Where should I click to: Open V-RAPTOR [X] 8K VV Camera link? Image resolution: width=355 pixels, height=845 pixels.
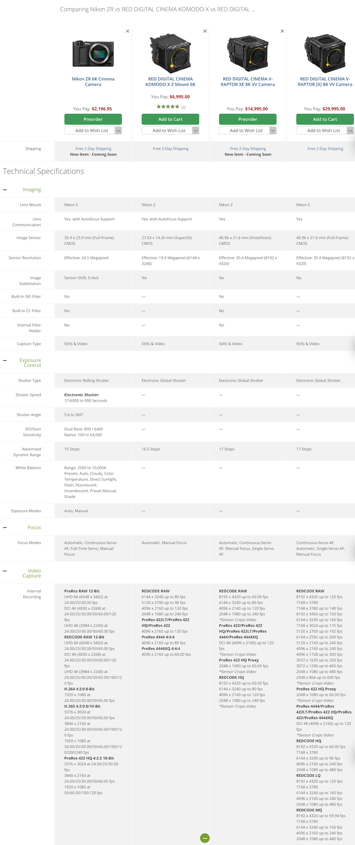click(x=325, y=81)
